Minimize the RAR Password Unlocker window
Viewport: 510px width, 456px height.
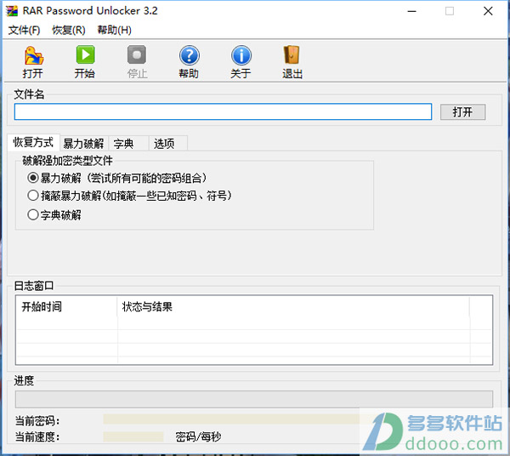tap(411, 11)
